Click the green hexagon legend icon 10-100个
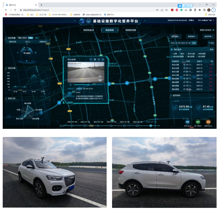Viewport: 219px width, 210px height. pos(198,122)
